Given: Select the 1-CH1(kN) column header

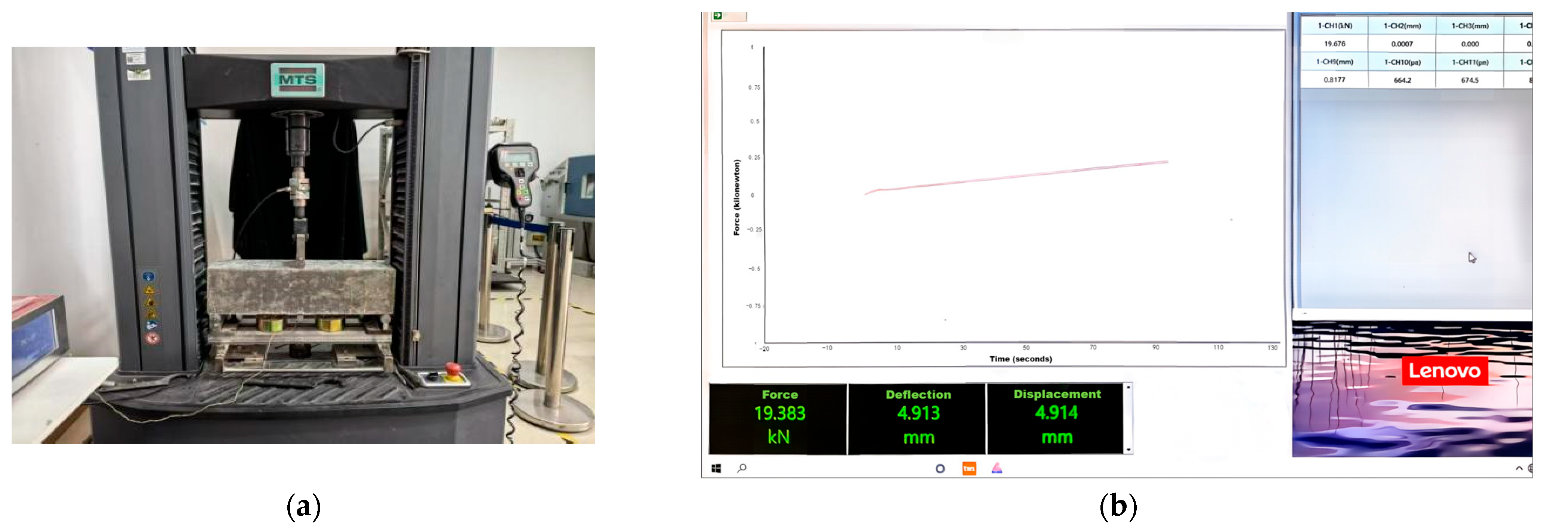Looking at the screenshot, I should [1335, 26].
